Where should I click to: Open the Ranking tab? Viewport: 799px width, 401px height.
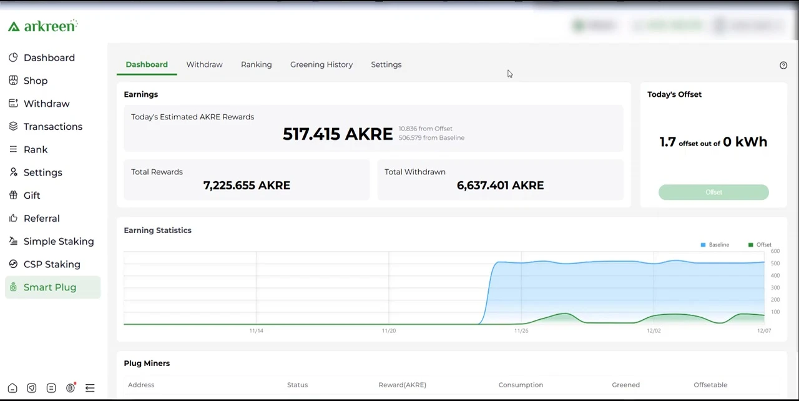(256, 64)
